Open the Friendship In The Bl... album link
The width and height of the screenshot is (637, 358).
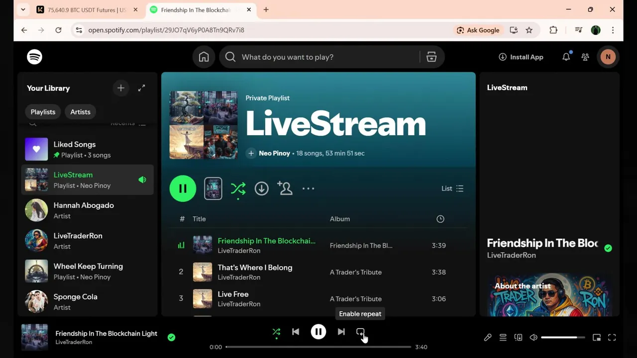361,245
